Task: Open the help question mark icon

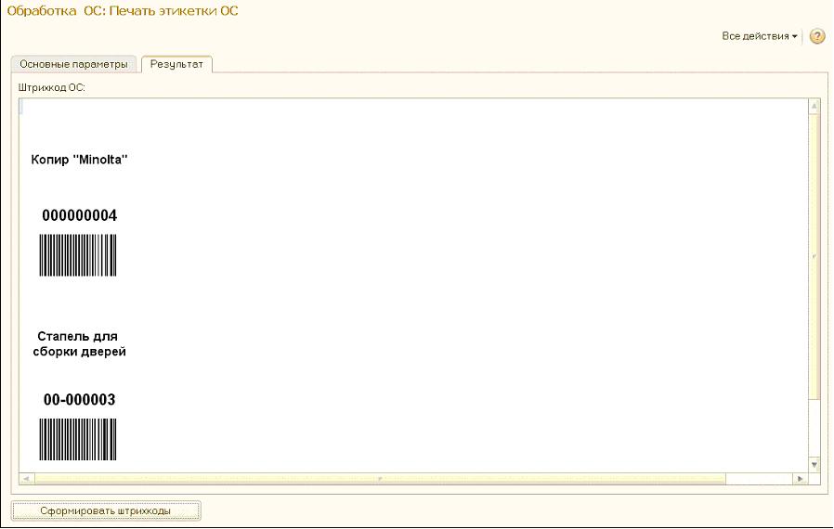Action: coord(817,36)
